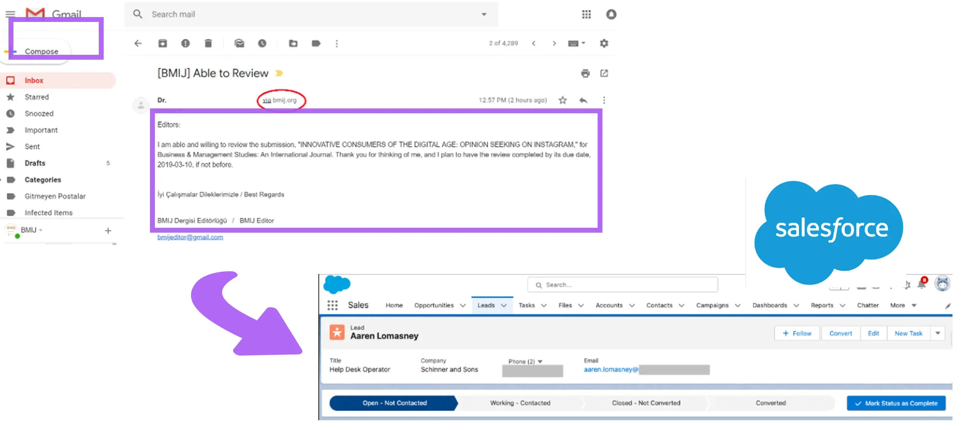Open the Accounts tab
This screenshot has width=961, height=430.
609,305
